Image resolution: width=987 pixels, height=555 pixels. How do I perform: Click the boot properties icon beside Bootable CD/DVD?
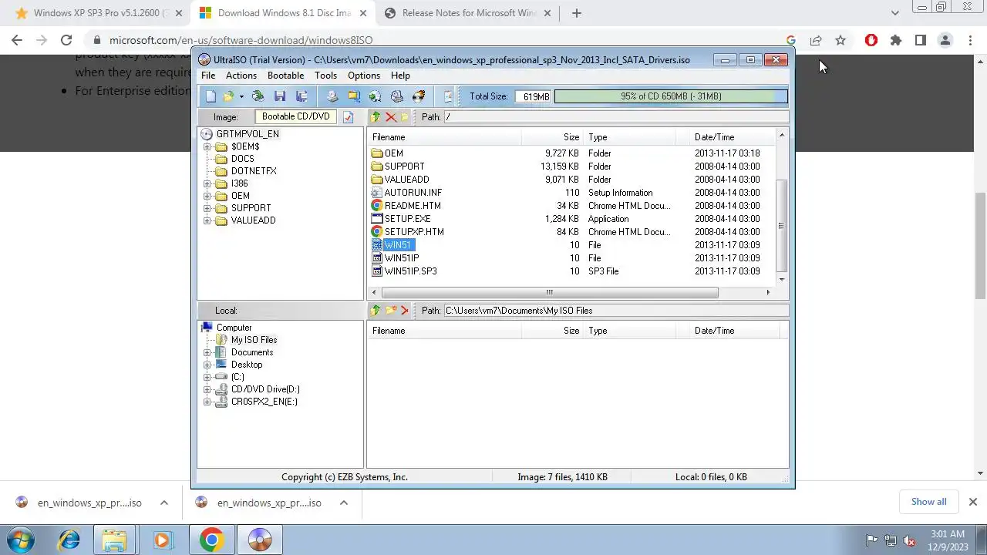click(x=348, y=117)
